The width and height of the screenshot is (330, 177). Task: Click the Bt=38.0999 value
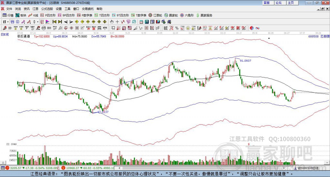(117, 37)
